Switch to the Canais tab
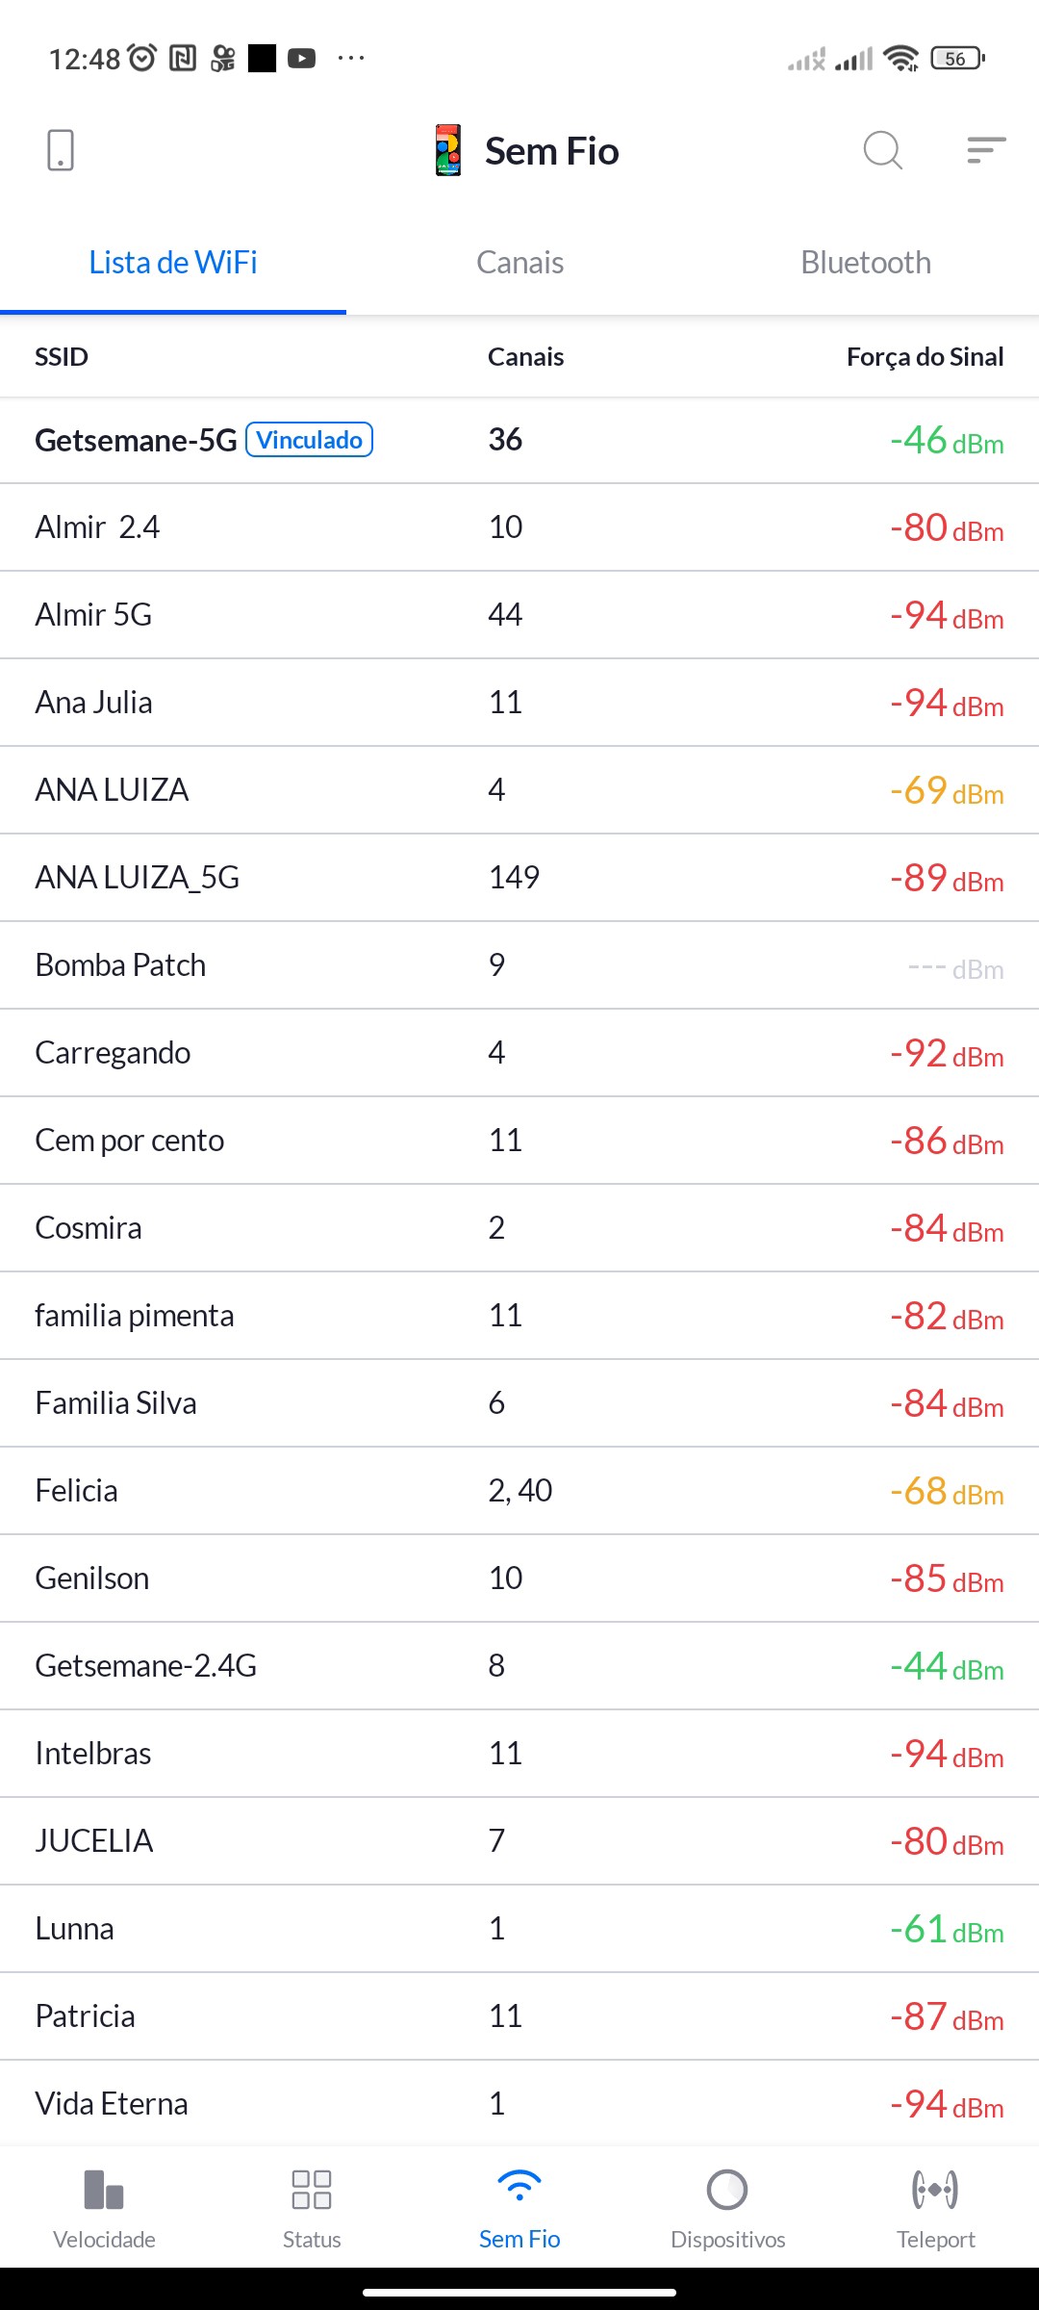 (x=519, y=263)
